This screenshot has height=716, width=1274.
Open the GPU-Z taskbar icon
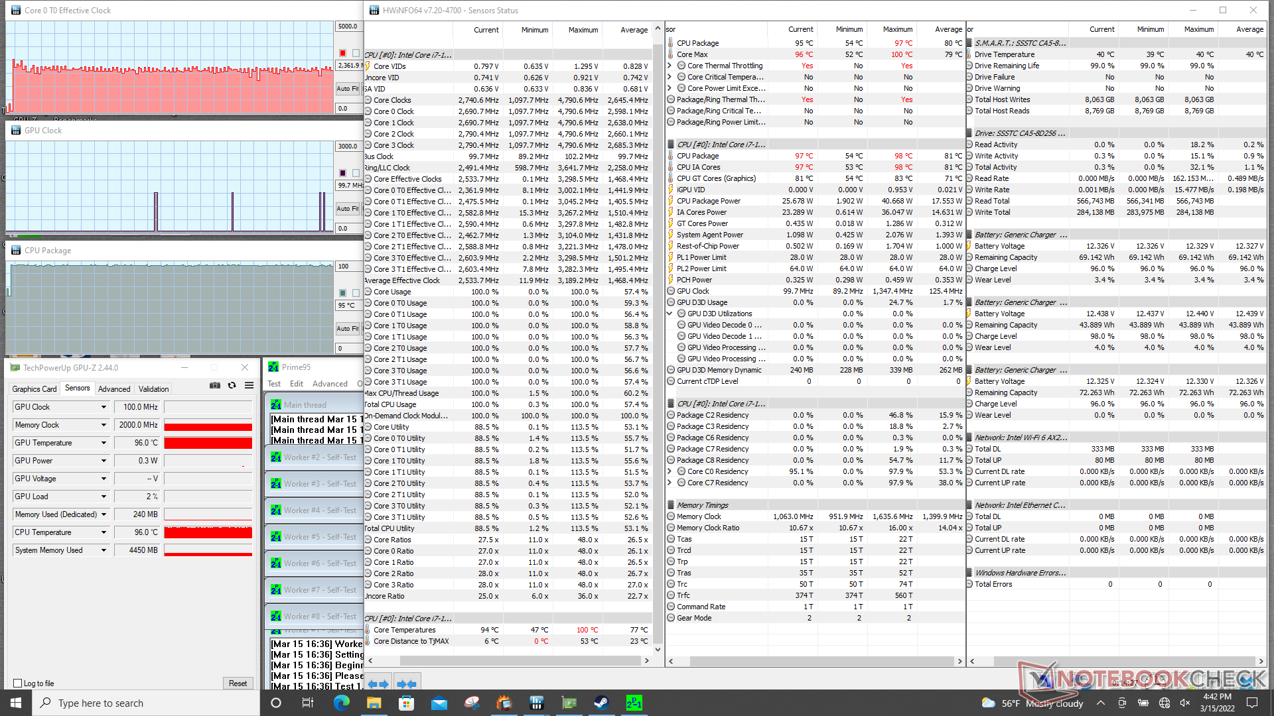[x=569, y=703]
